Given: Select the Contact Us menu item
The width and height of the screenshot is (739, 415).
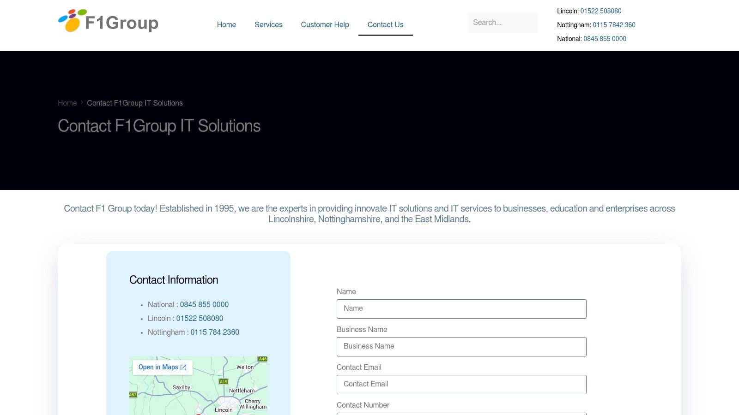Looking at the screenshot, I should 385,25.
